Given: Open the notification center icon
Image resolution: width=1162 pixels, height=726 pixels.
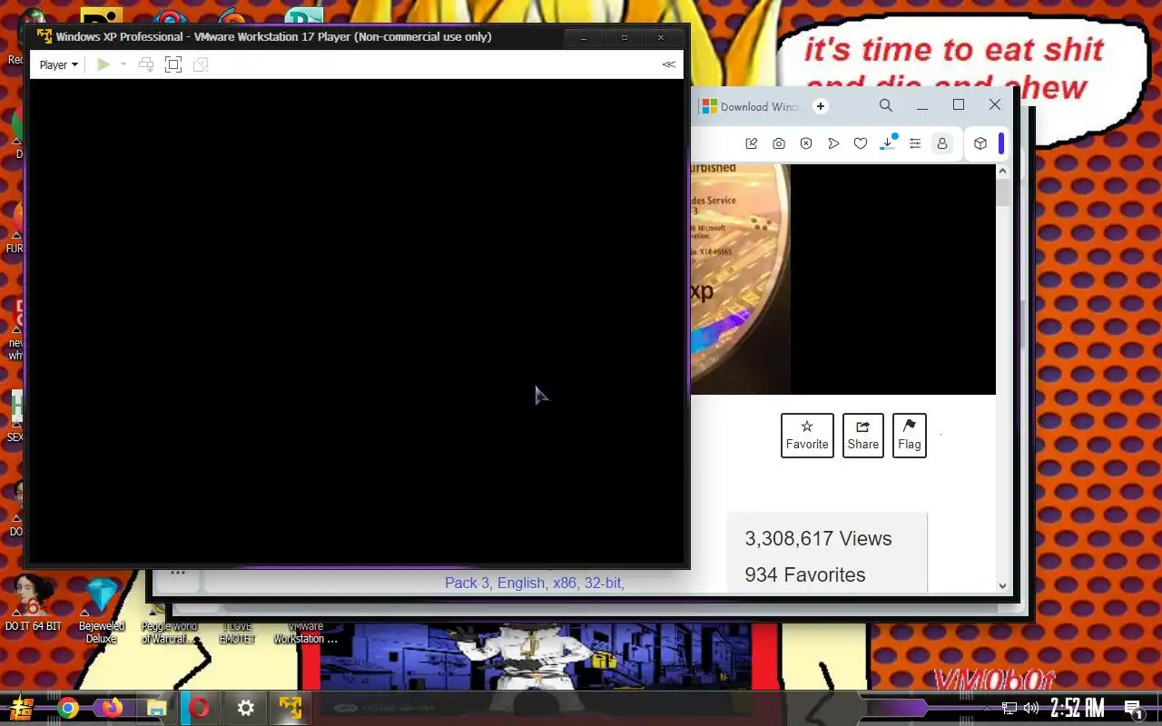Looking at the screenshot, I should (x=1133, y=709).
